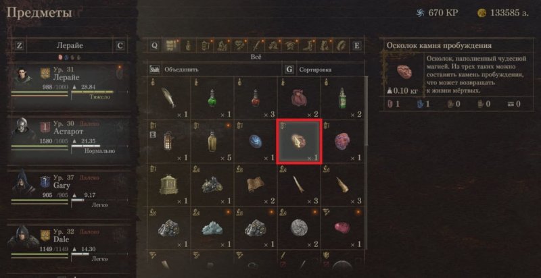This screenshot has width=541, height=278.
Task: Go to previous category with Q key button
Action: point(155,46)
